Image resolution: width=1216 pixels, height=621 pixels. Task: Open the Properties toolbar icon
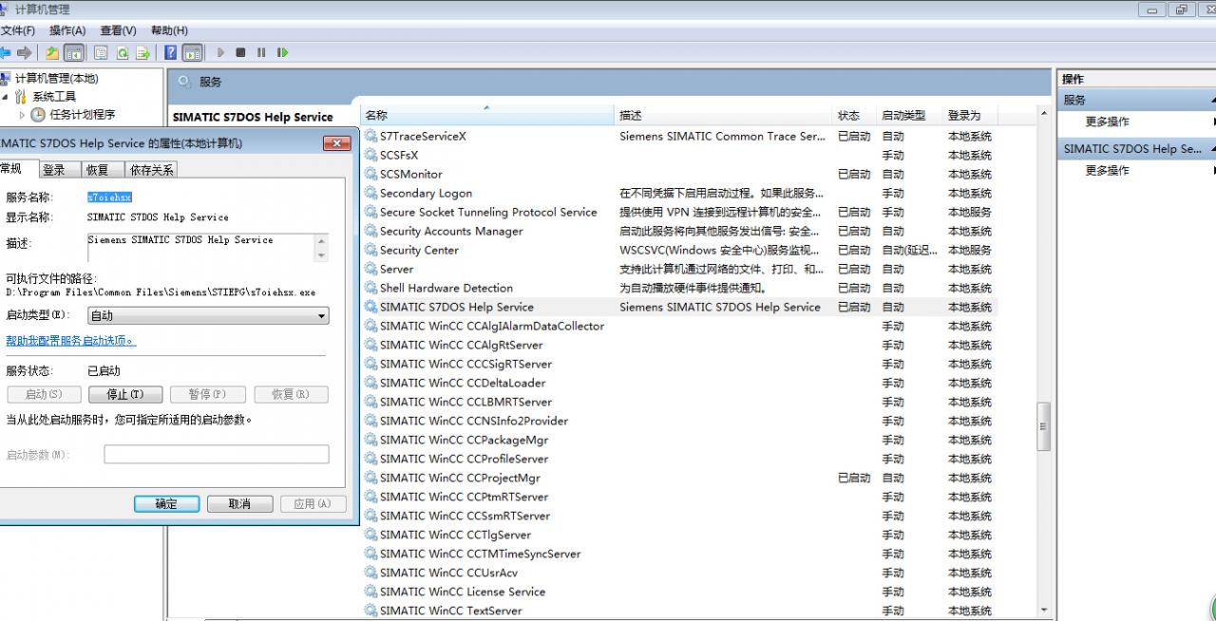[x=101, y=53]
